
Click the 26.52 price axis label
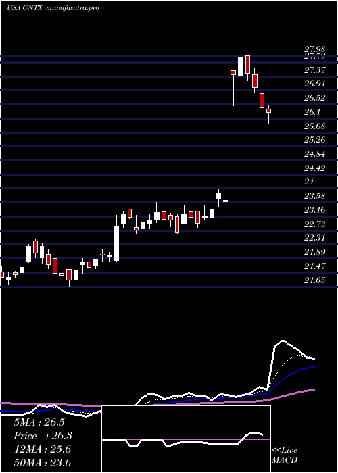click(314, 98)
